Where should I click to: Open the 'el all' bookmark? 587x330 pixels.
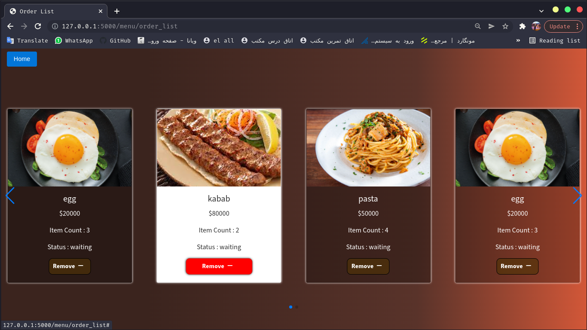(219, 40)
